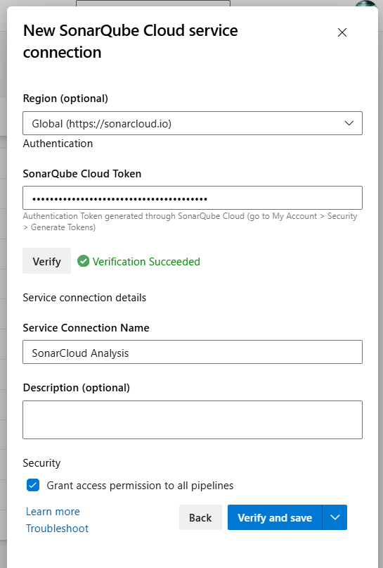Uncheck Grant access permission to all pipelines

pyautogui.click(x=33, y=485)
